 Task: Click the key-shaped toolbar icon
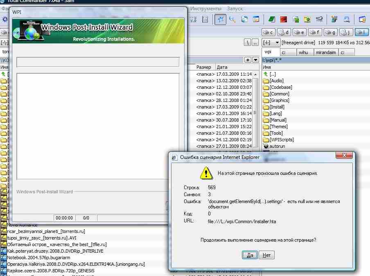(319, 19)
